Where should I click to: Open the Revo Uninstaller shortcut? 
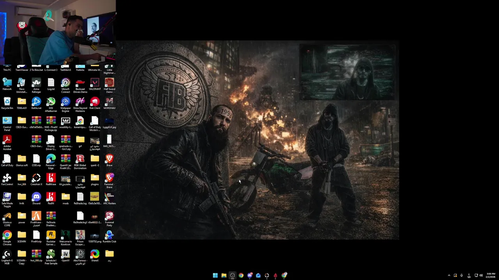(x=22, y=86)
